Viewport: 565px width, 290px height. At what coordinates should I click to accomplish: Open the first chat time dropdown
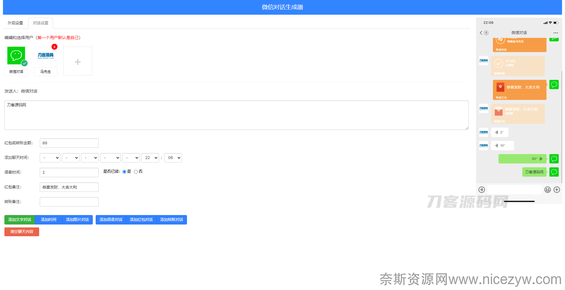[50, 158]
